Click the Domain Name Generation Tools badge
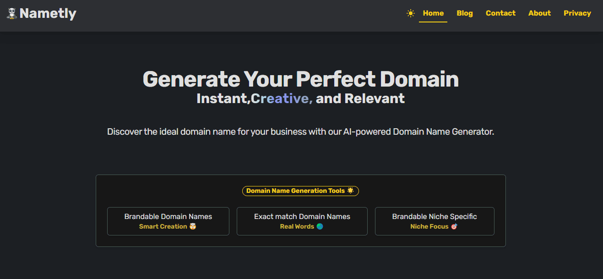 (295, 191)
